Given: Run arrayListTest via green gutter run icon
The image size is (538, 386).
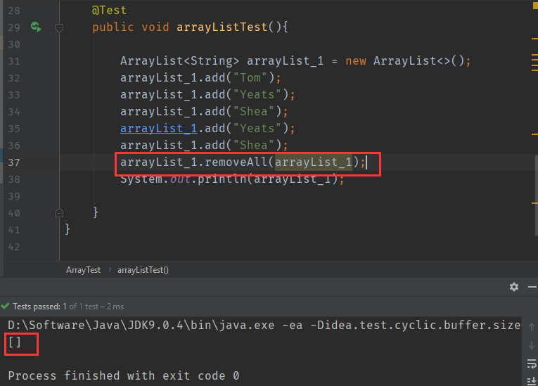Looking at the screenshot, I should click(x=36, y=27).
